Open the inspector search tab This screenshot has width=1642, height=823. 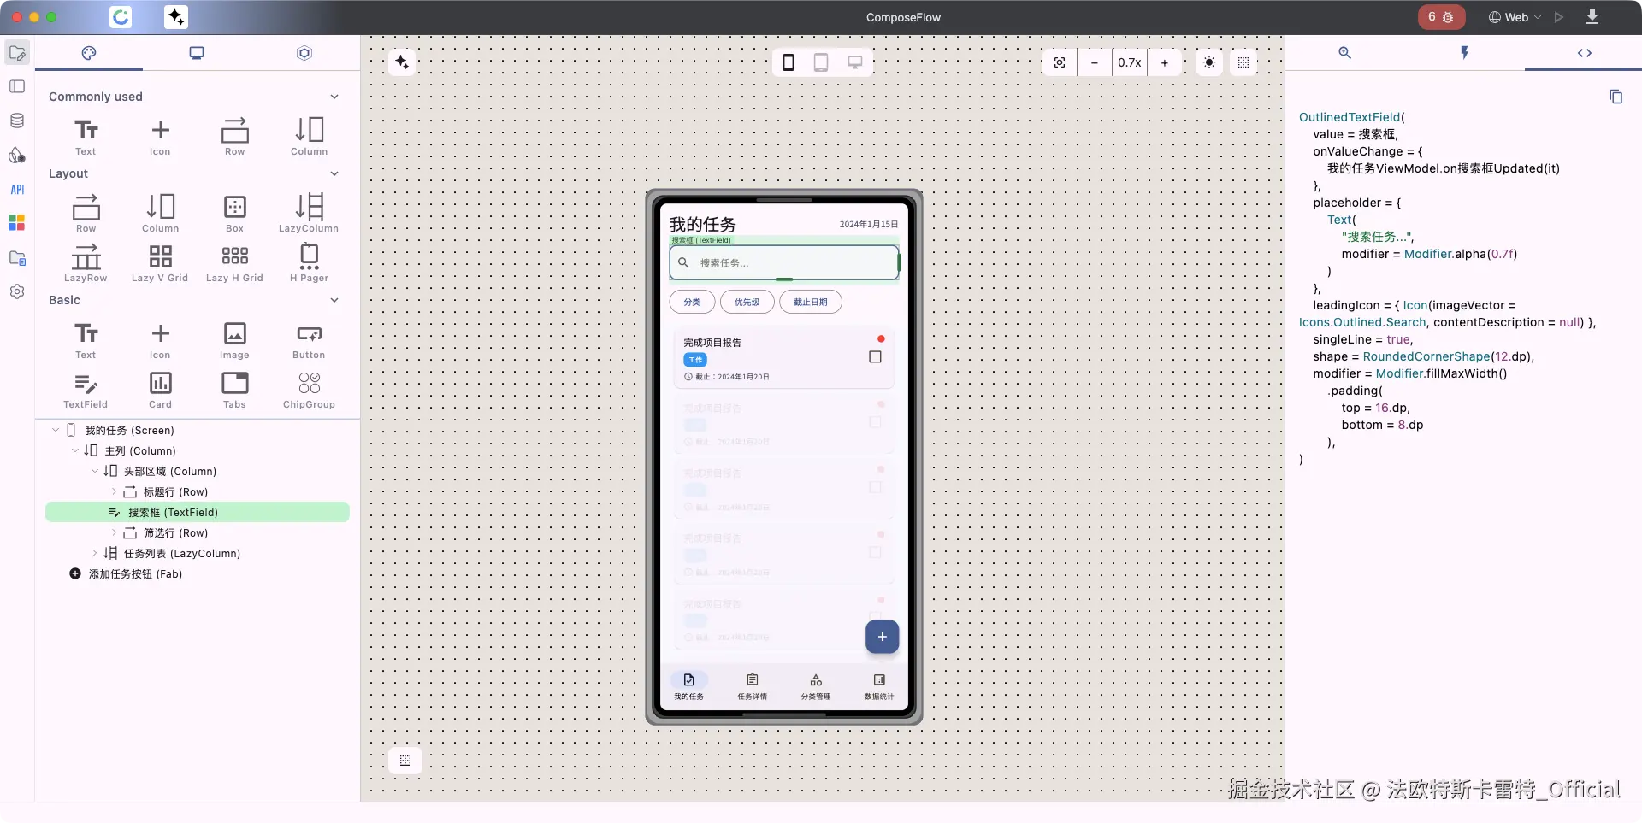pyautogui.click(x=1344, y=53)
